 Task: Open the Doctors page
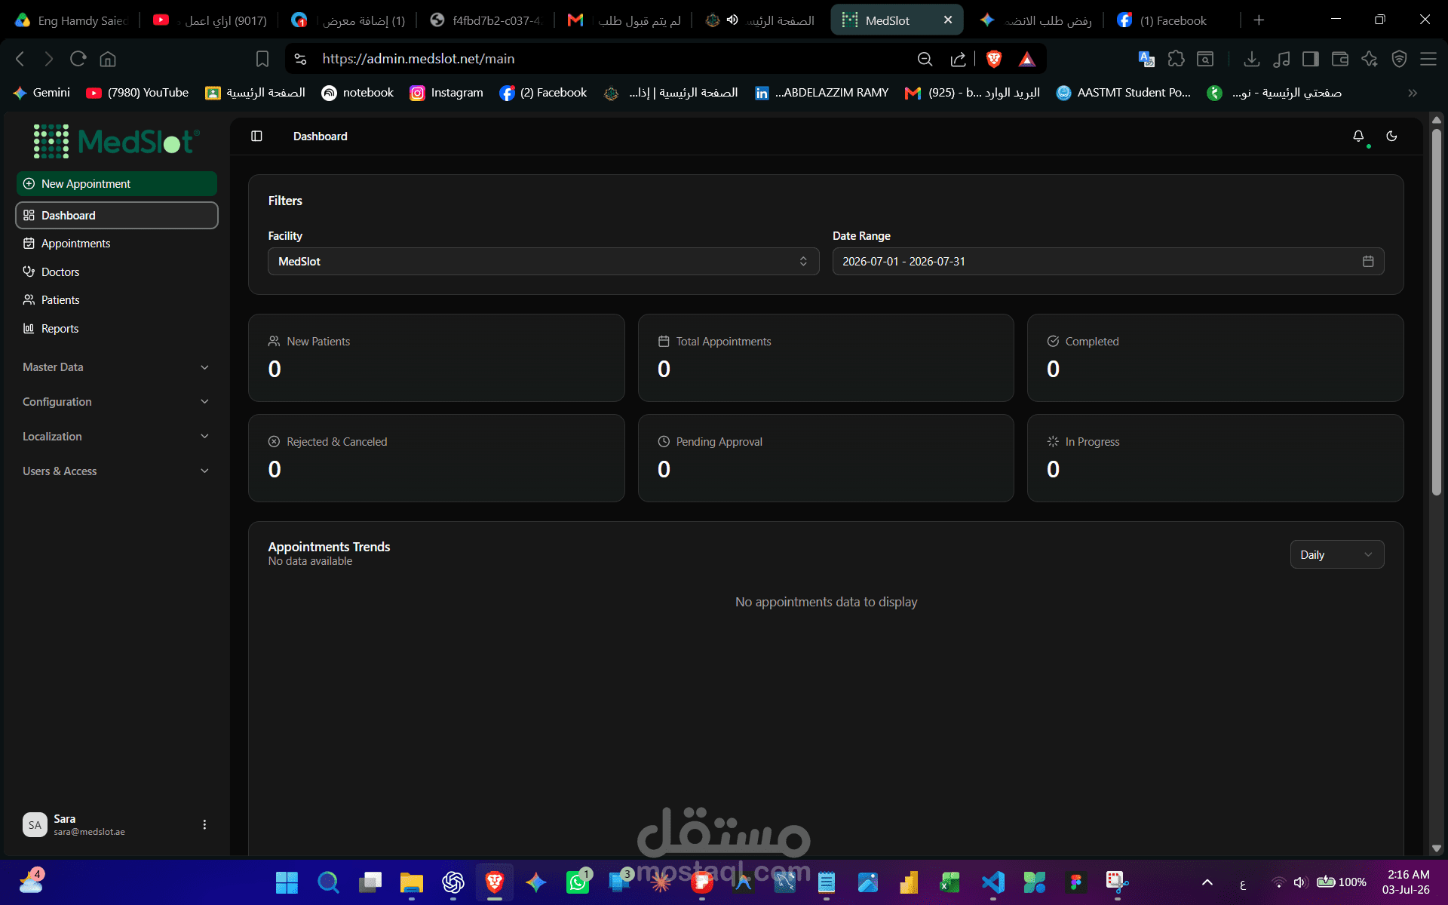pos(117,271)
